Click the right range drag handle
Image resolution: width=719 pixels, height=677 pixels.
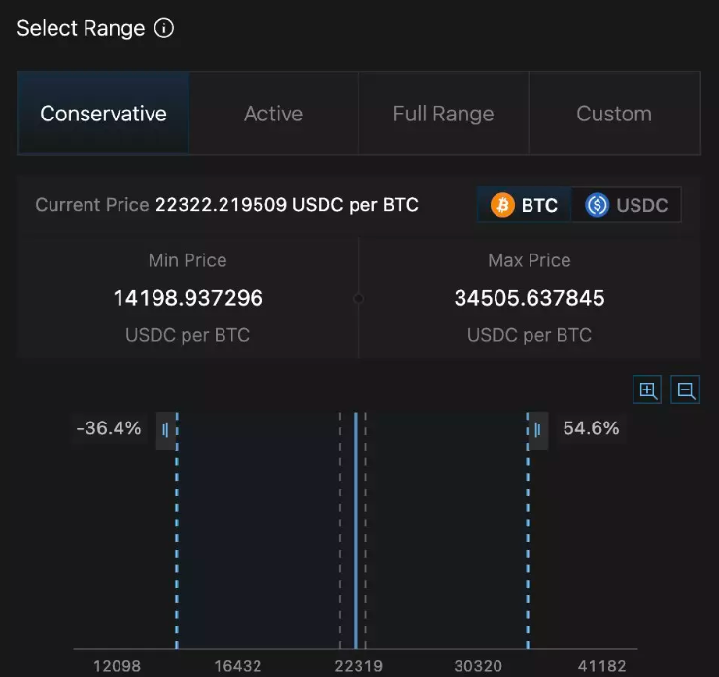(538, 429)
